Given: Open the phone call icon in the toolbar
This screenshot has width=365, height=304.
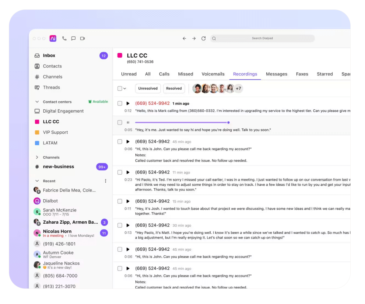Looking at the screenshot, I should [x=64, y=38].
